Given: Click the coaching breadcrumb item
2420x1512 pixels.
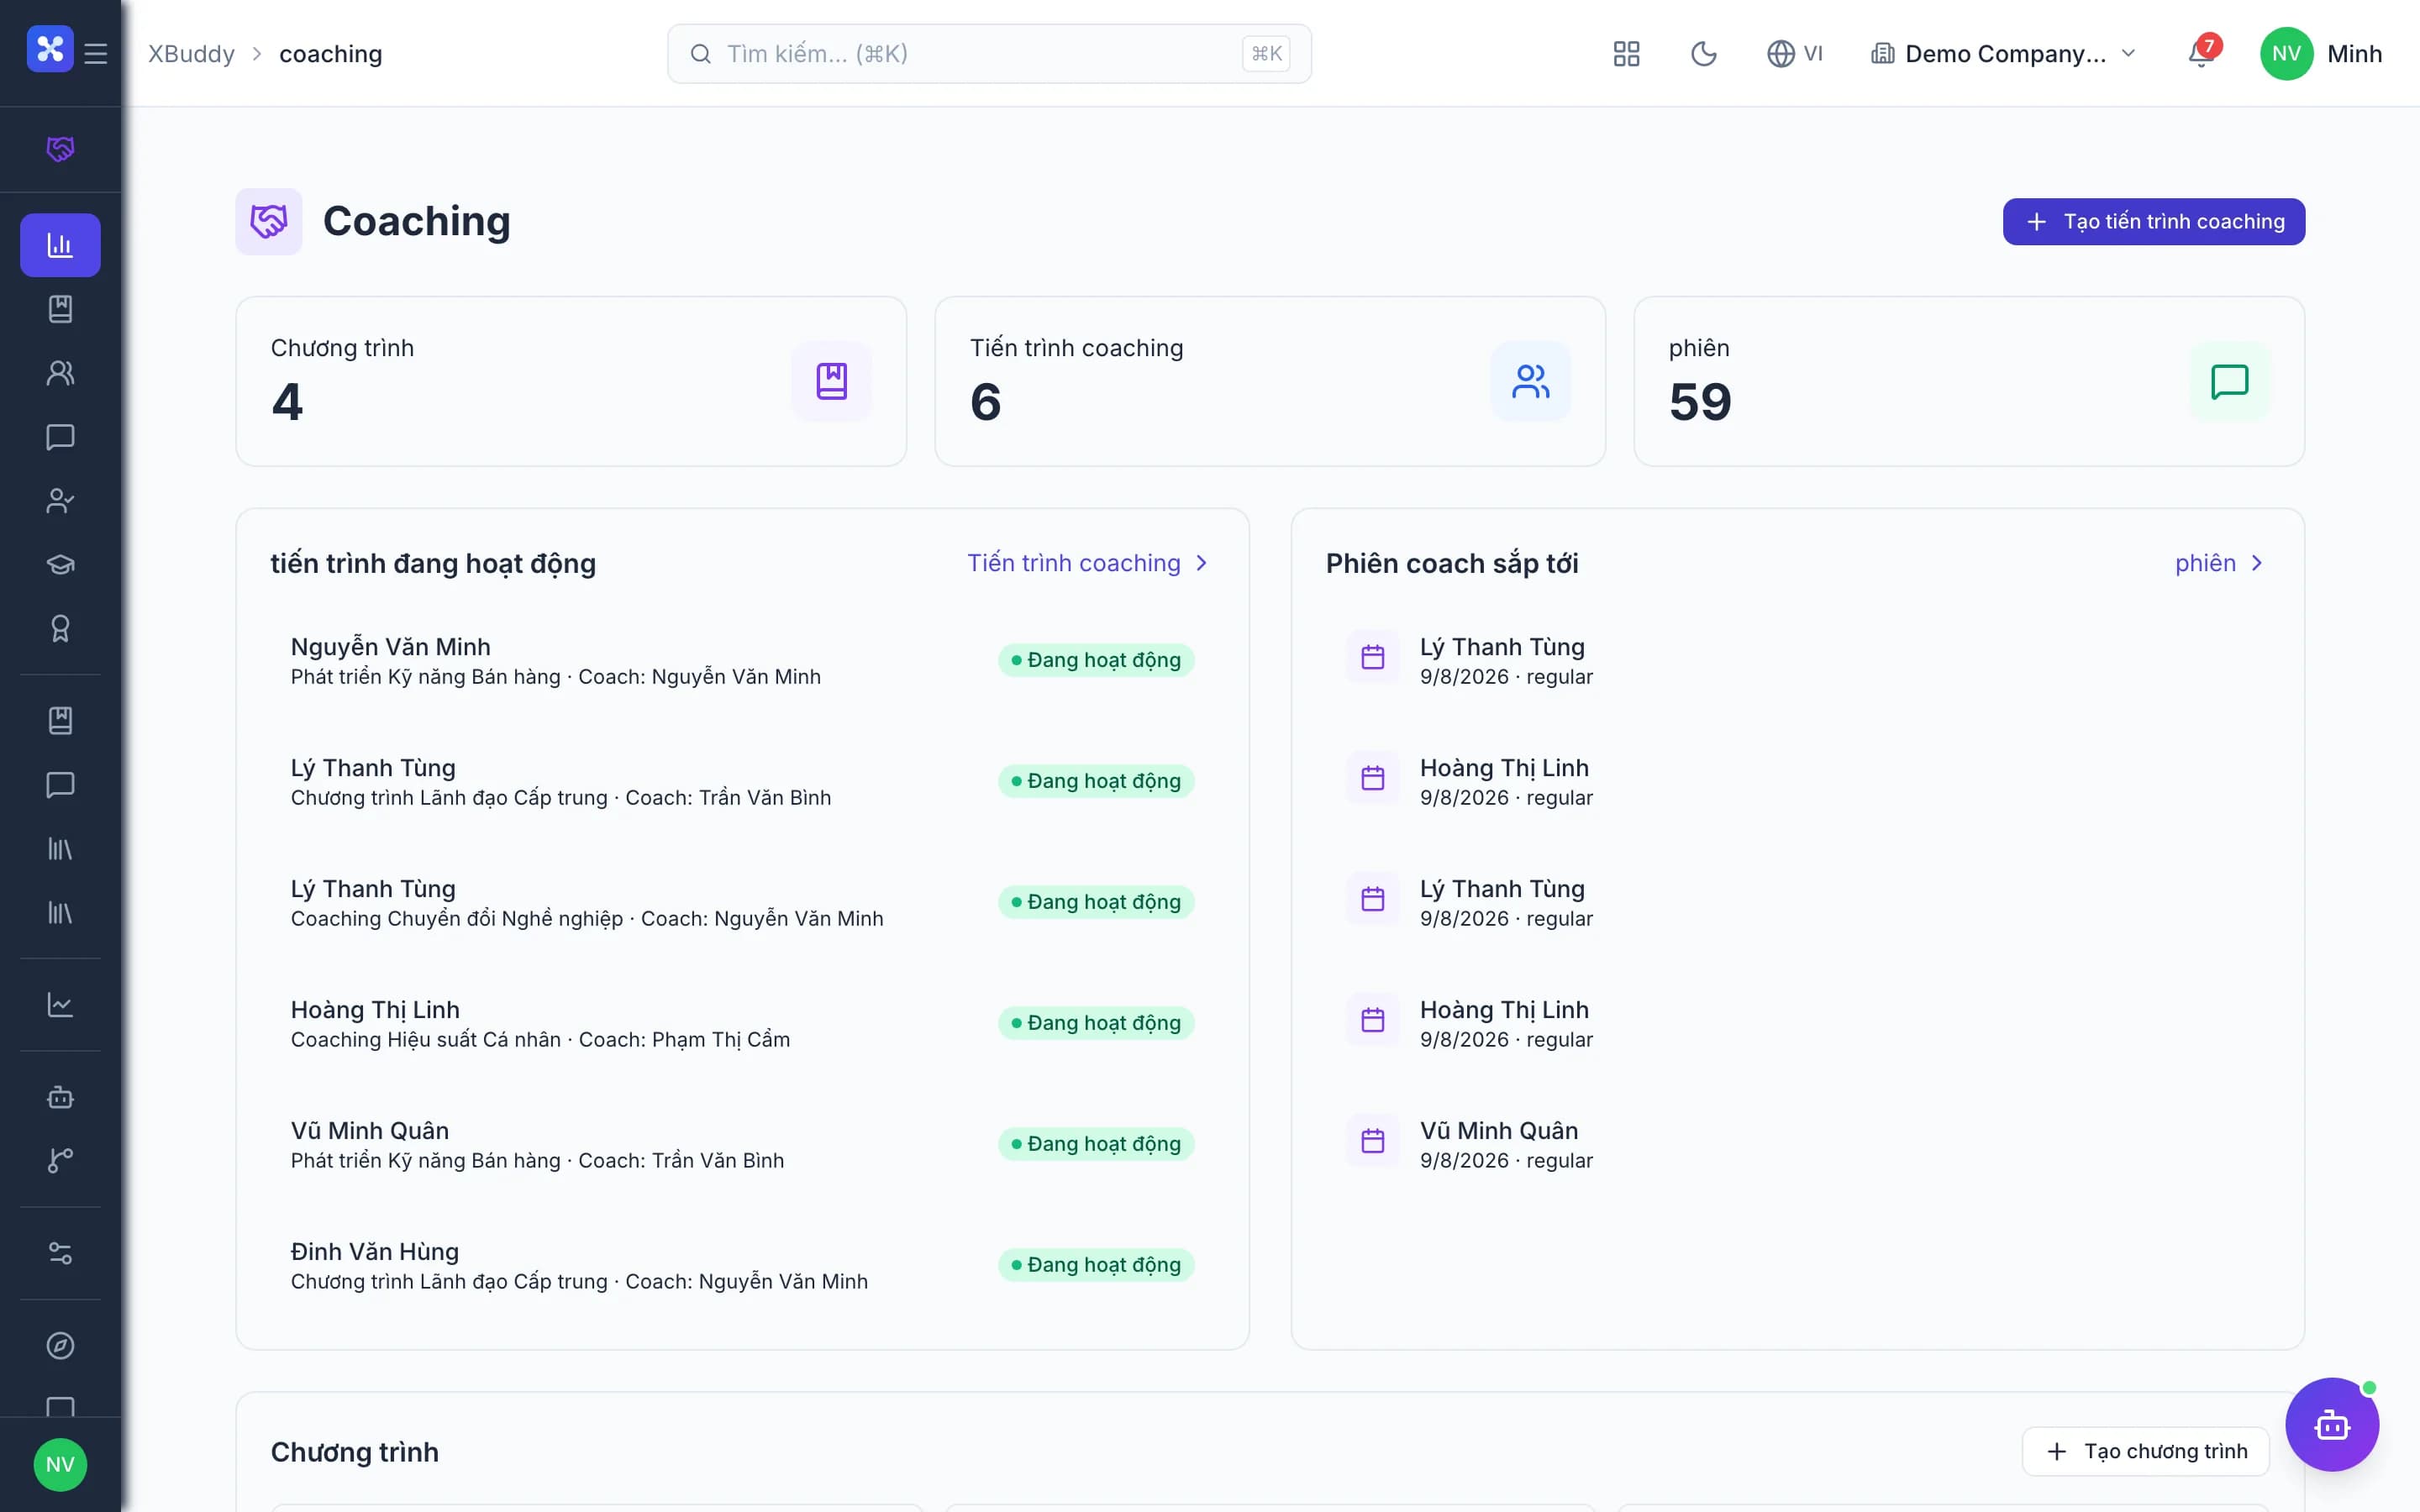Looking at the screenshot, I should tap(331, 54).
